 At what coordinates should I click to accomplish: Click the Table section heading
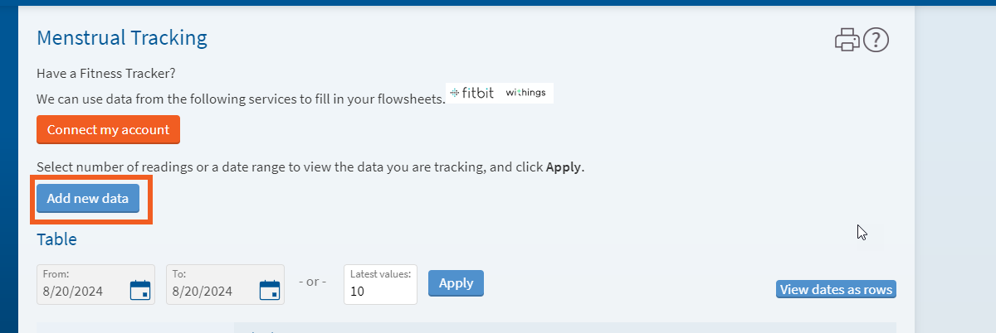tap(56, 239)
